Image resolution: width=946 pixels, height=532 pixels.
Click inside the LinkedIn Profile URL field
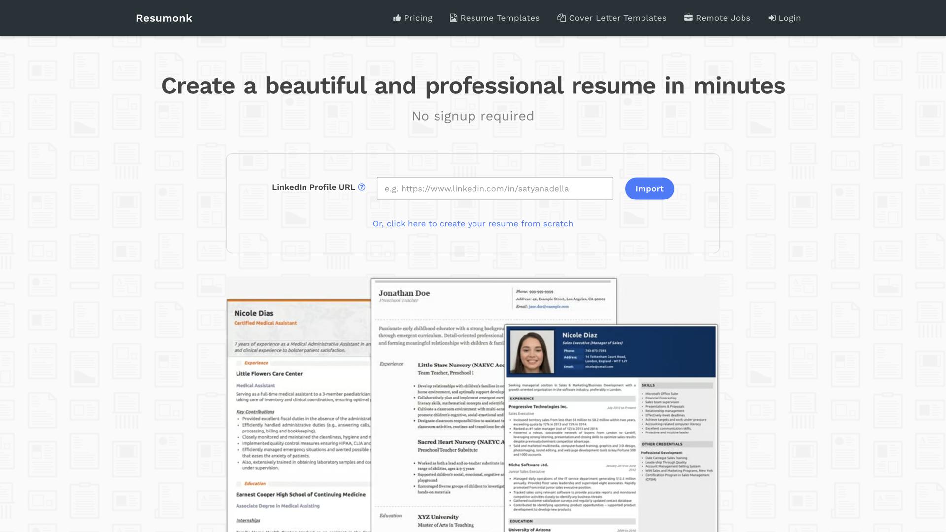(494, 188)
